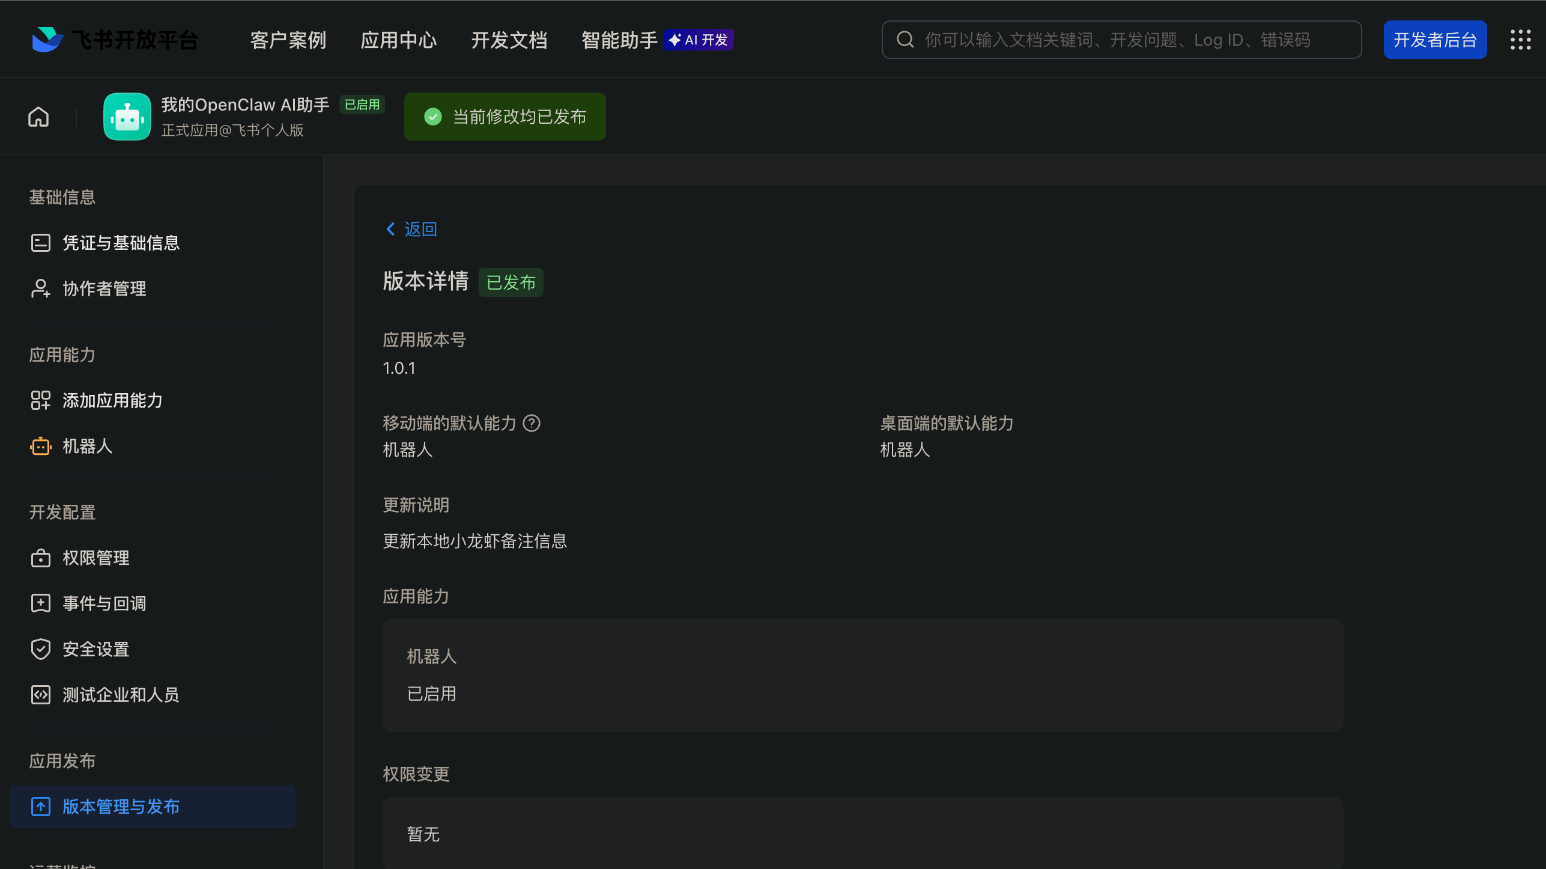Click 机器人 under 移动端的默认能力
The height and width of the screenshot is (869, 1546).
pyautogui.click(x=408, y=450)
